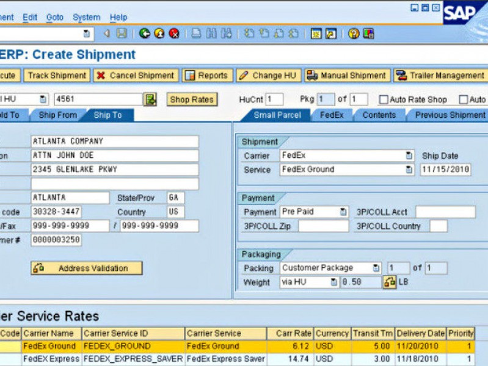The image size is (488, 366).
Task: Click the enter triangle beside command field
Action: coord(107,34)
